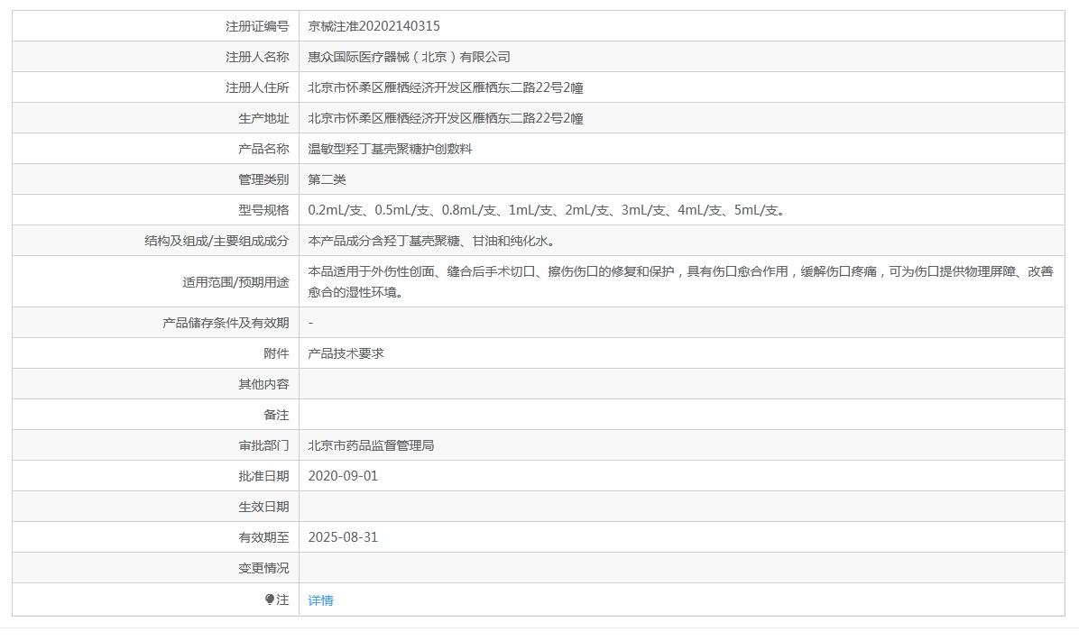Click the 生效日期 label
Viewport: 1079px width, 641px height.
pyautogui.click(x=263, y=507)
